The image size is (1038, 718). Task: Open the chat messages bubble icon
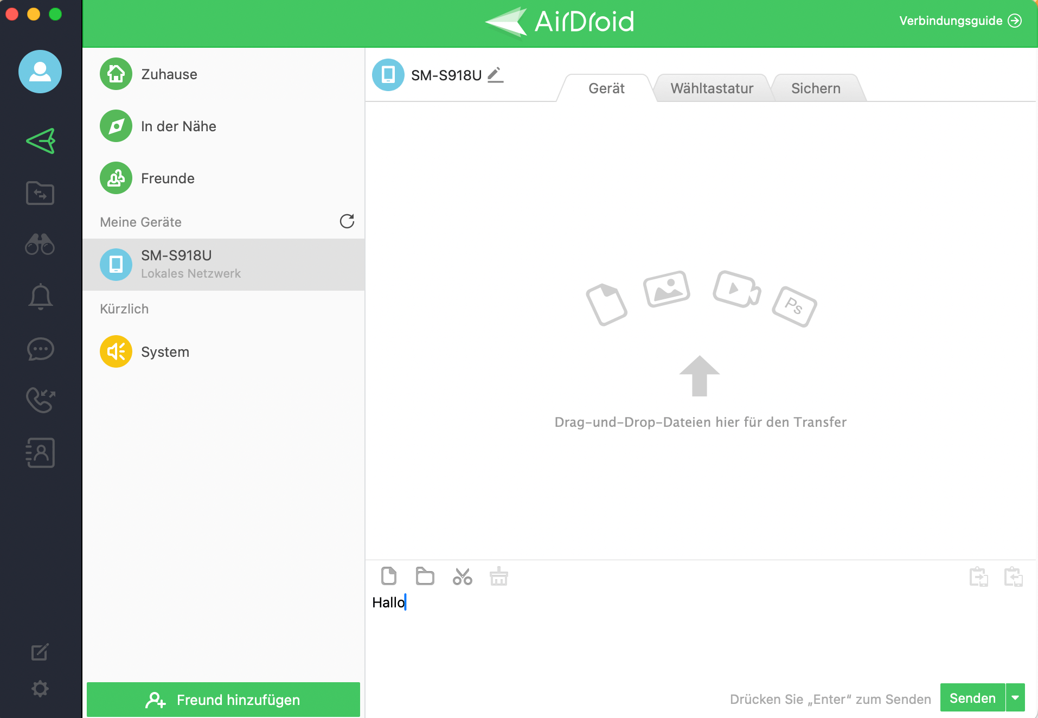pos(40,349)
